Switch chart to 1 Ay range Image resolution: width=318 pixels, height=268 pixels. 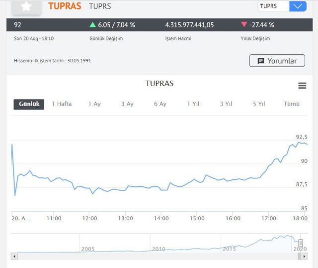(x=94, y=104)
